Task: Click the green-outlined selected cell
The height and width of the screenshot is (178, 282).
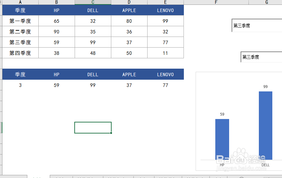Action: pos(93,128)
